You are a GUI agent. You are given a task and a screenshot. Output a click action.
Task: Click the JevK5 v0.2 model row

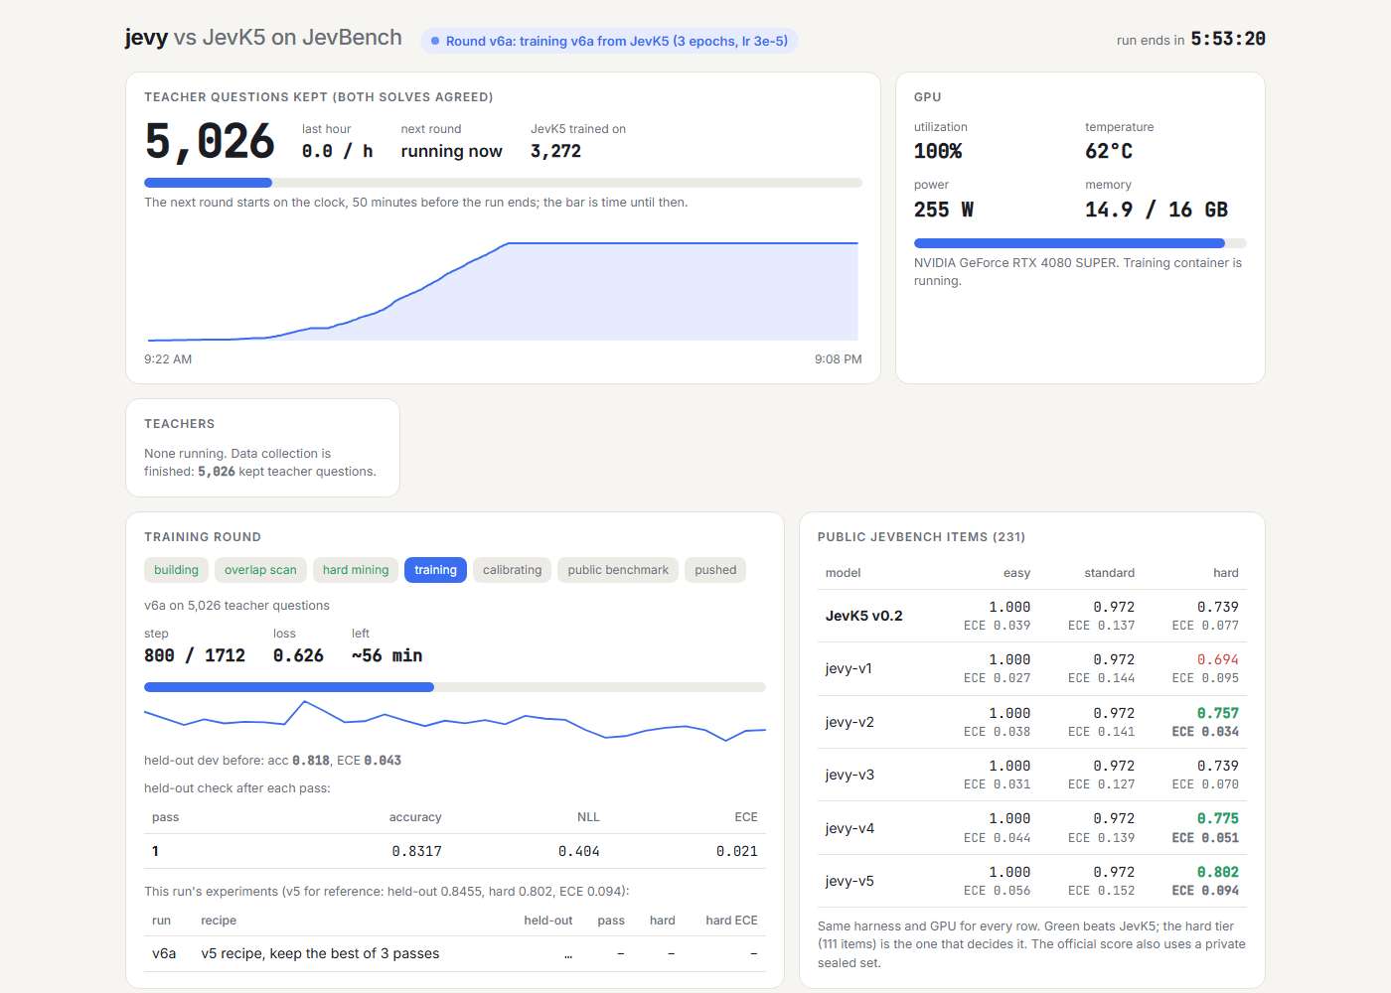[1032, 616]
